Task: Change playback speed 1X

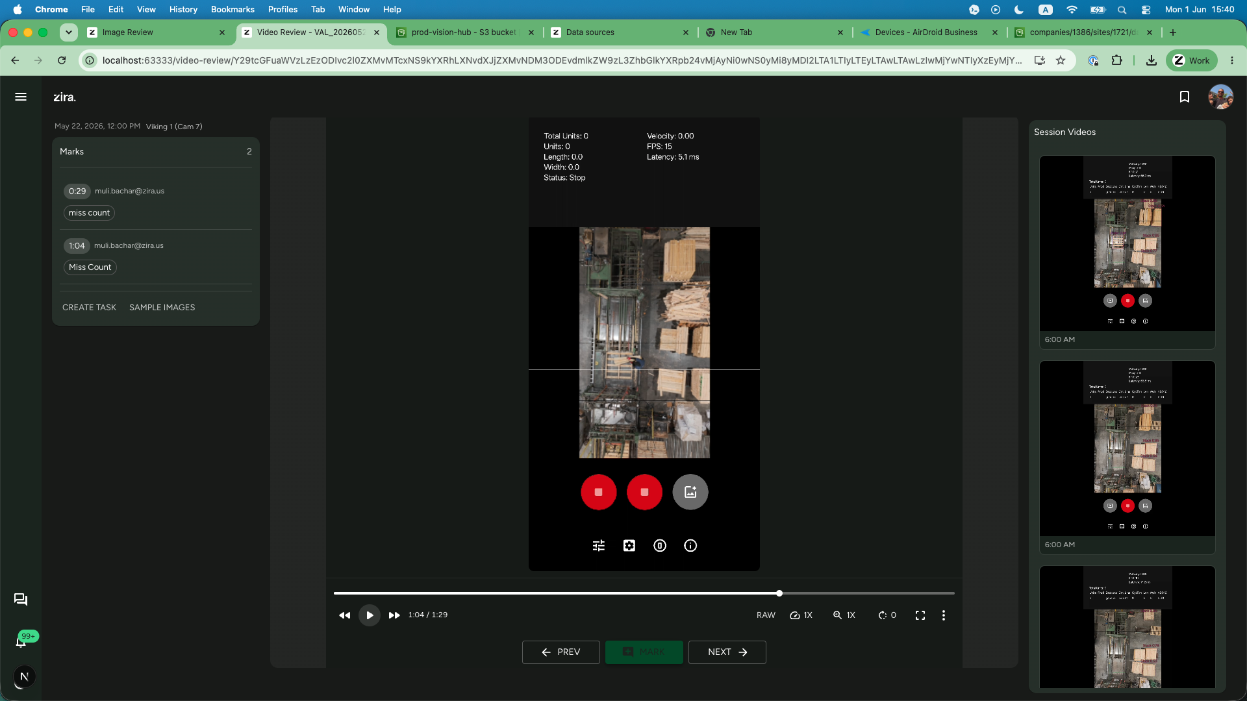Action: [x=801, y=615]
